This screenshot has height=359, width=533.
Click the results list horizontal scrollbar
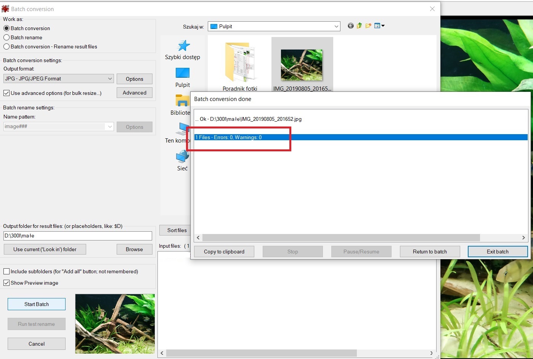(x=341, y=237)
